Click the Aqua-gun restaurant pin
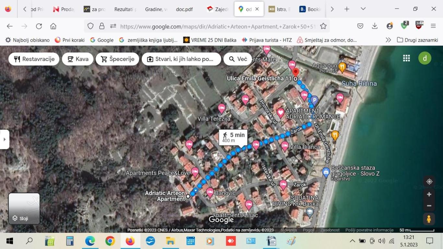This screenshot has width=443, height=249. tap(342, 67)
